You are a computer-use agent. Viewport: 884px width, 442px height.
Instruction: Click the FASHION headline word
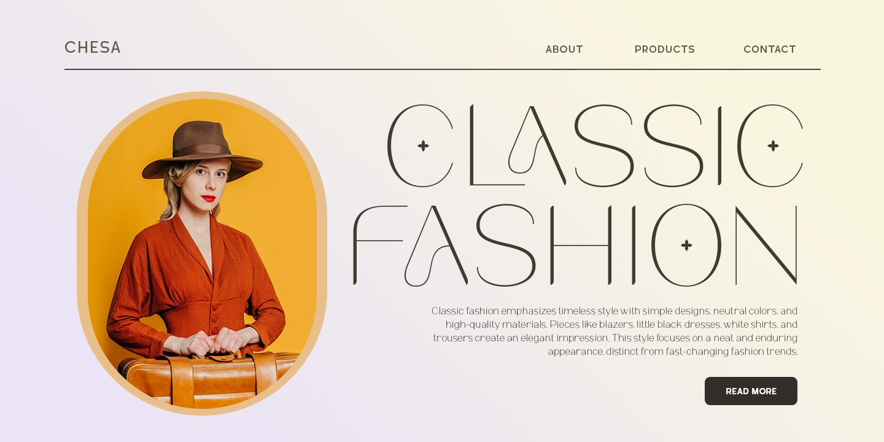575,245
